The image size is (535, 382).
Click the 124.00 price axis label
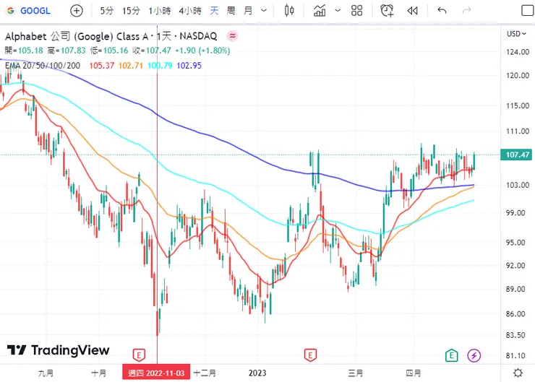tap(518, 52)
